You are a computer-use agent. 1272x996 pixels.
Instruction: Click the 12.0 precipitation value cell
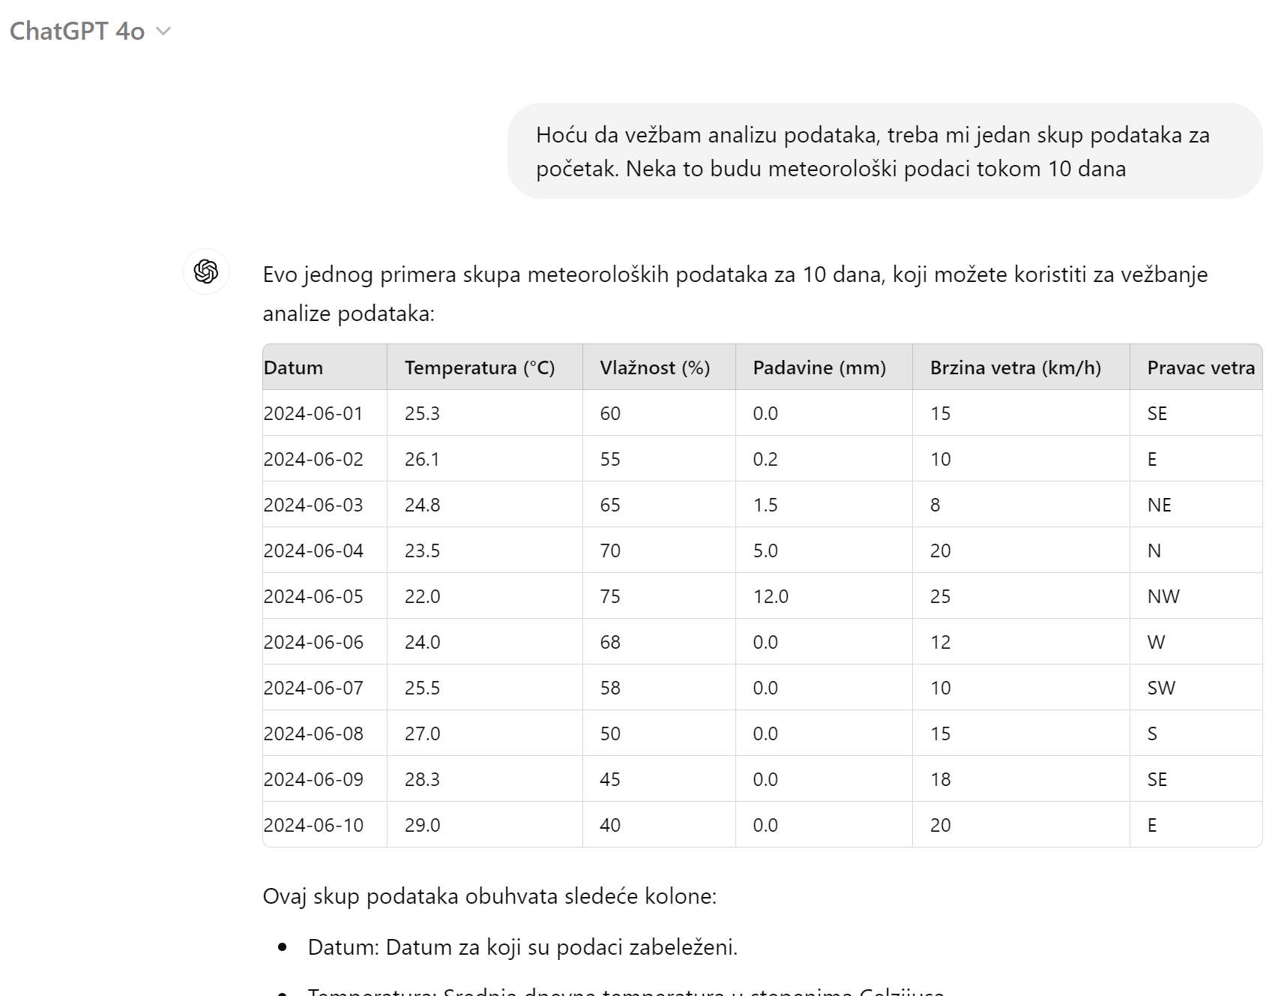(x=824, y=596)
